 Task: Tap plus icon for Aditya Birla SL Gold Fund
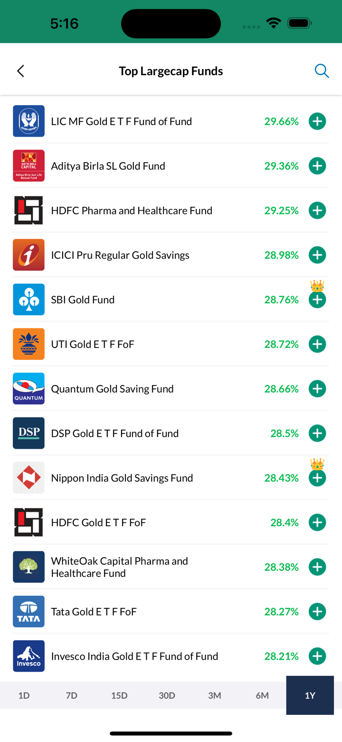[317, 166]
